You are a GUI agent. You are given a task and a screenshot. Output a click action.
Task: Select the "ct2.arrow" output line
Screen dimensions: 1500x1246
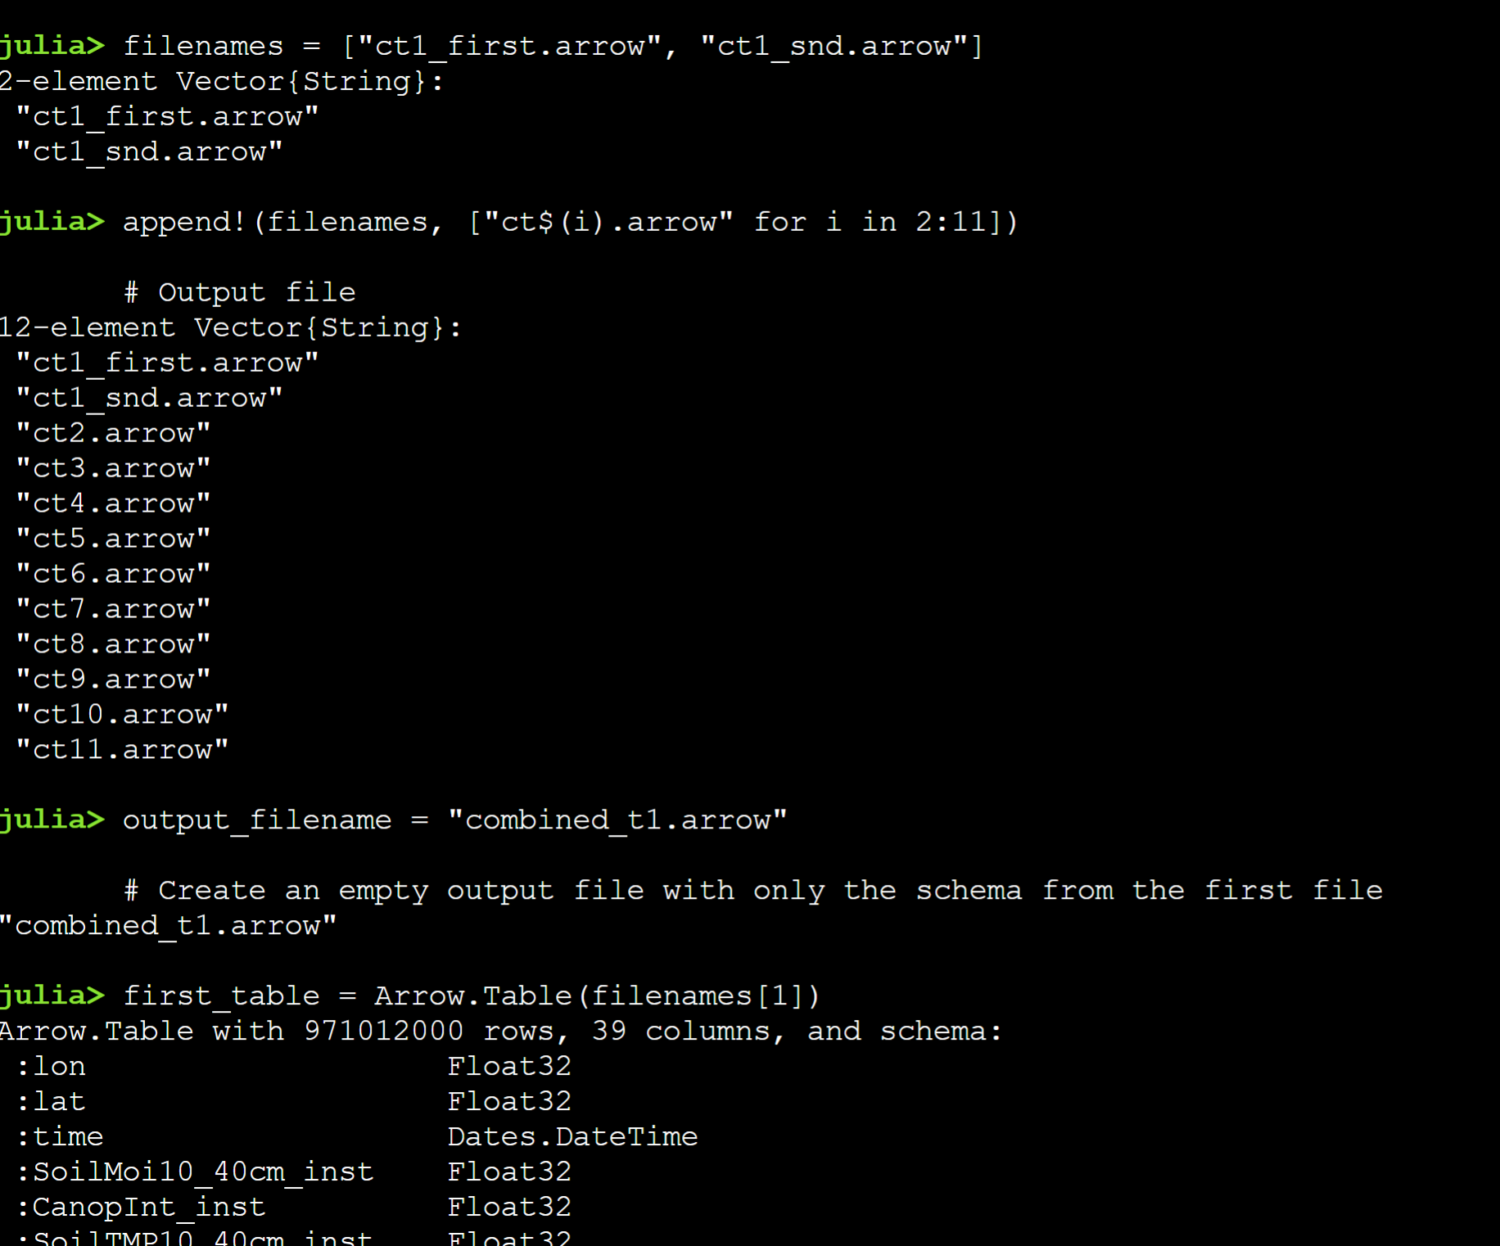pyautogui.click(x=113, y=433)
